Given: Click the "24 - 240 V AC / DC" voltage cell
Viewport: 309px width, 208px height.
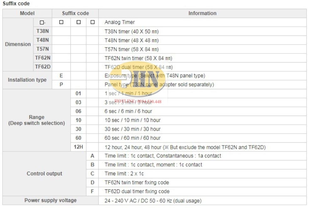Looking at the screenshot, I should (x=153, y=200).
